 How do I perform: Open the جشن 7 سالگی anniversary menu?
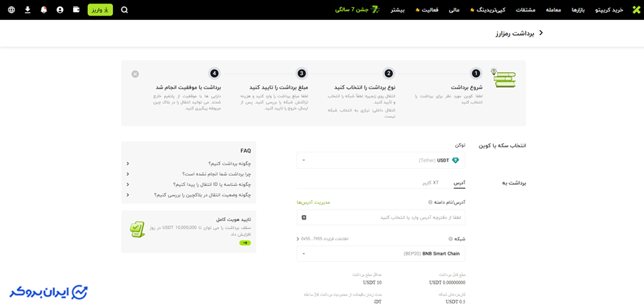pyautogui.click(x=356, y=10)
